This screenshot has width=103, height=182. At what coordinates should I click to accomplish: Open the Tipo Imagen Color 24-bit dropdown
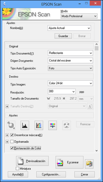pos(70,83)
